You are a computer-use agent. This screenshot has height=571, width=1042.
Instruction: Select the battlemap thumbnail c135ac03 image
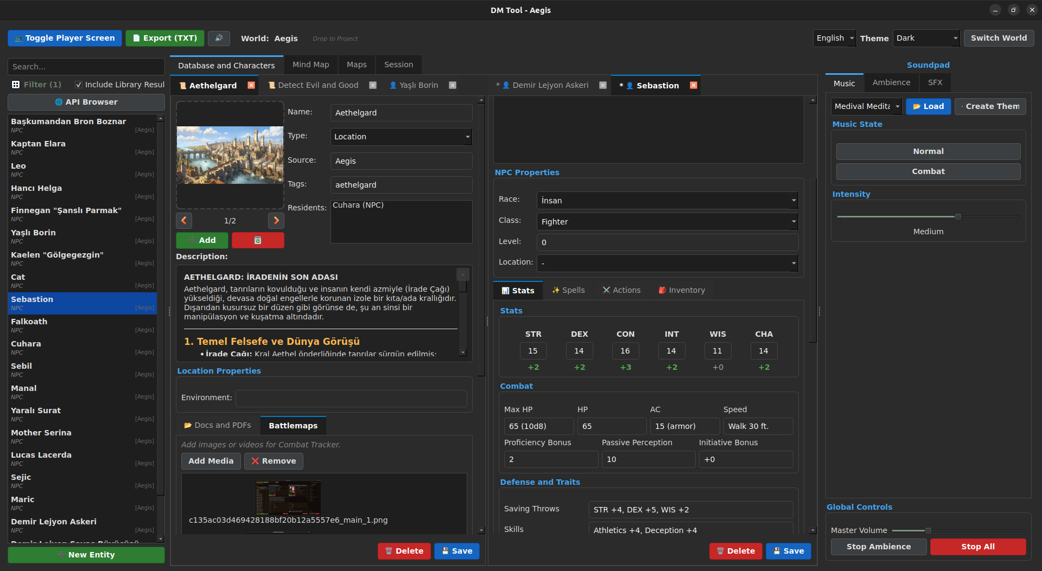[x=288, y=496]
